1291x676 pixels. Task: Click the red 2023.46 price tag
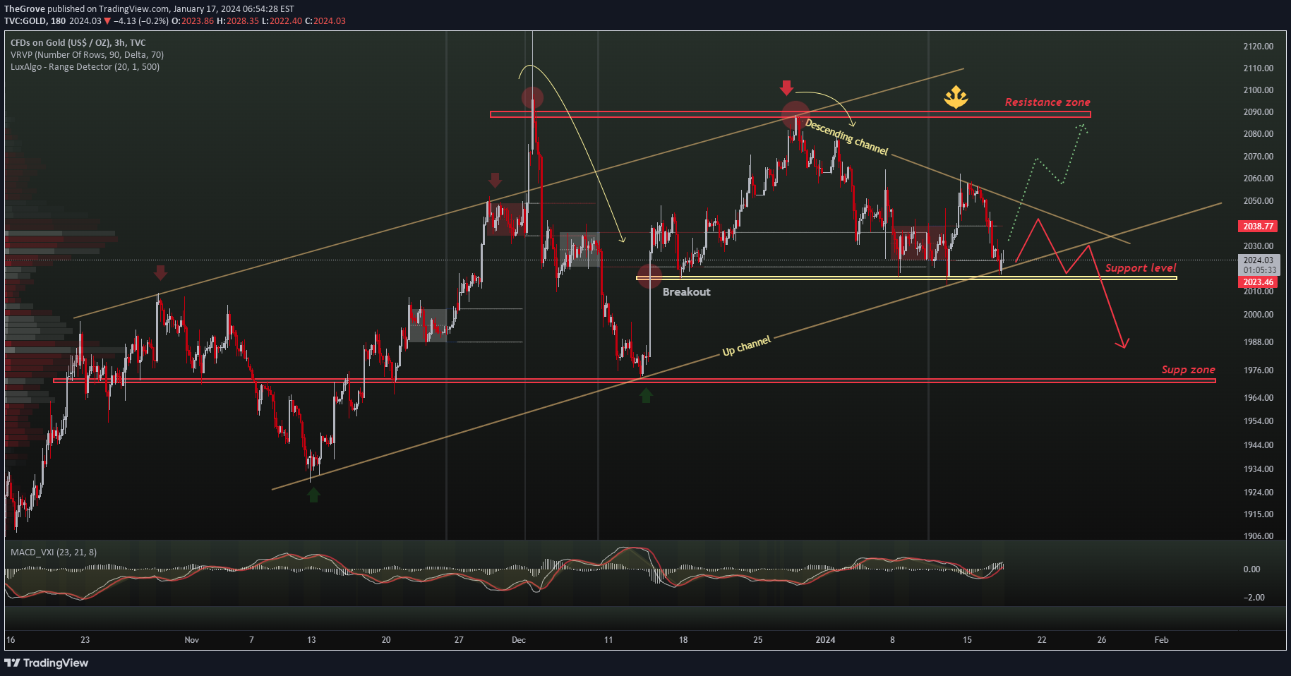tap(1259, 282)
